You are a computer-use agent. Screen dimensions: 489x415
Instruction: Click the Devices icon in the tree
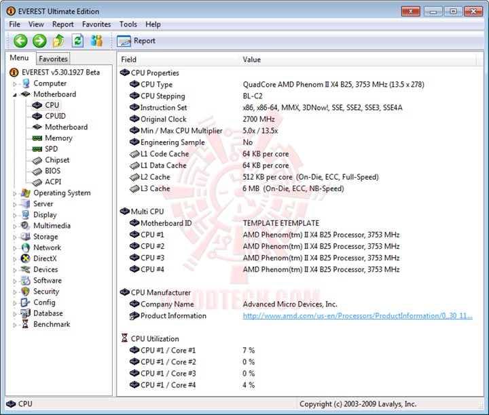(26, 269)
